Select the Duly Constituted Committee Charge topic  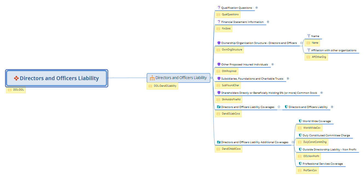pyautogui.click(x=326, y=135)
